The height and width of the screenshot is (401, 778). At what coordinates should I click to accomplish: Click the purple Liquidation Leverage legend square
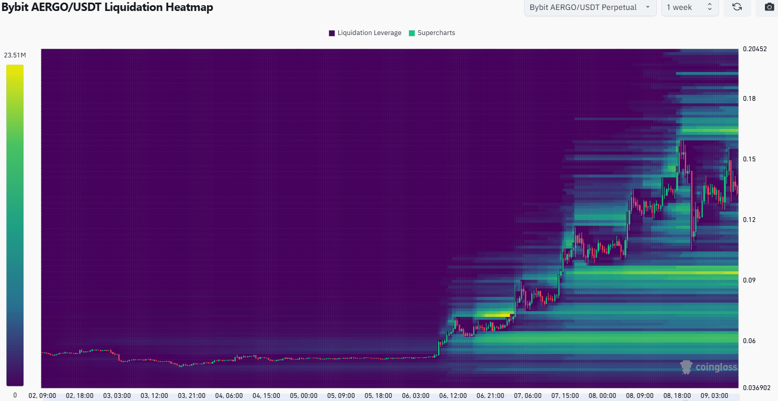pos(331,33)
